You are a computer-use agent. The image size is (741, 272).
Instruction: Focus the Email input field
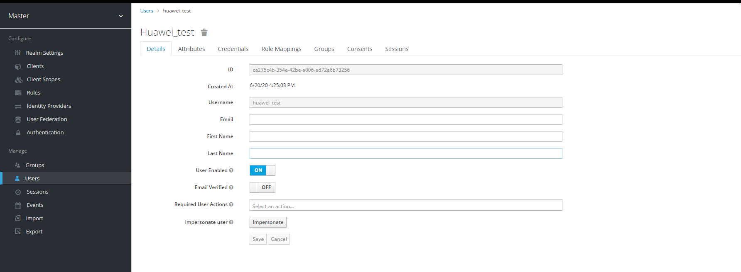click(x=405, y=119)
